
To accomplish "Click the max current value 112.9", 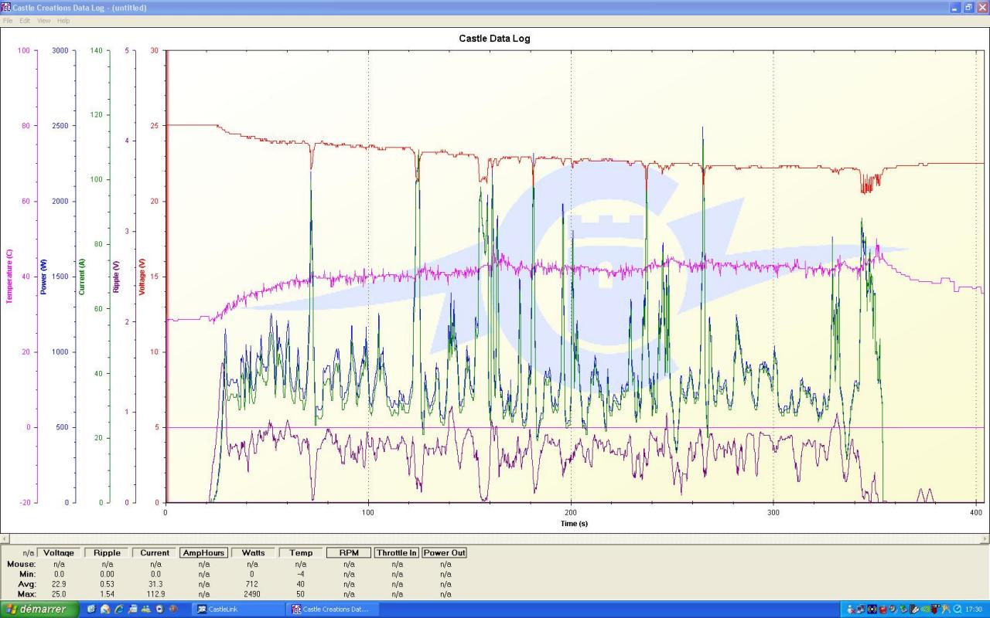I will 155,594.
